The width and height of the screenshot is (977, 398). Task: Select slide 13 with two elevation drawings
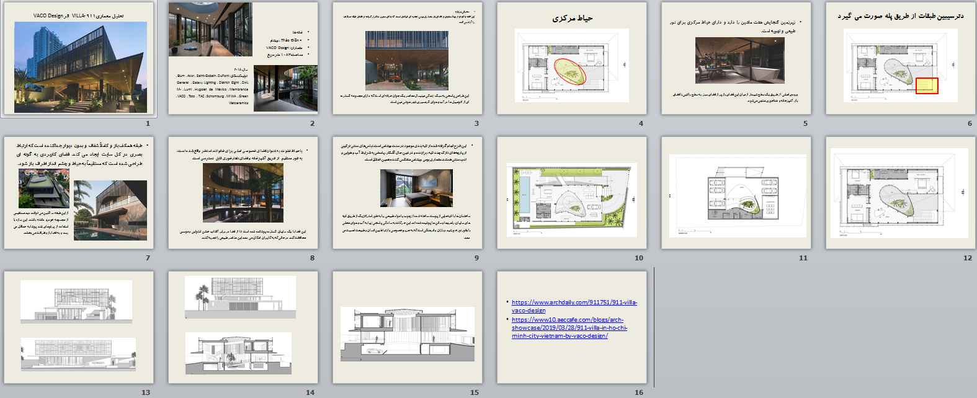[79, 327]
